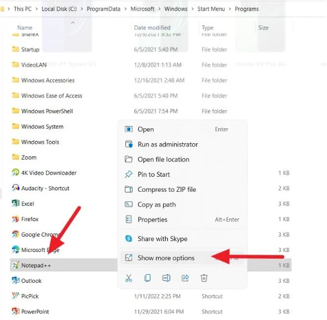The image size is (327, 320).
Task: Click the Notepad++ shortcut icon
Action: (x=16, y=265)
